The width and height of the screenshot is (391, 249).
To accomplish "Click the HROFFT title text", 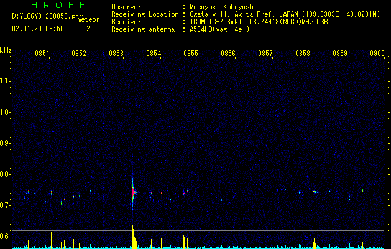I will pyautogui.click(x=63, y=5).
